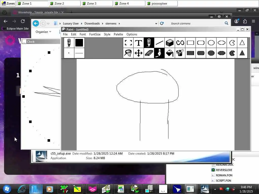Open the browser hamburger menu
This screenshot has width=259, height=194.
253,21
